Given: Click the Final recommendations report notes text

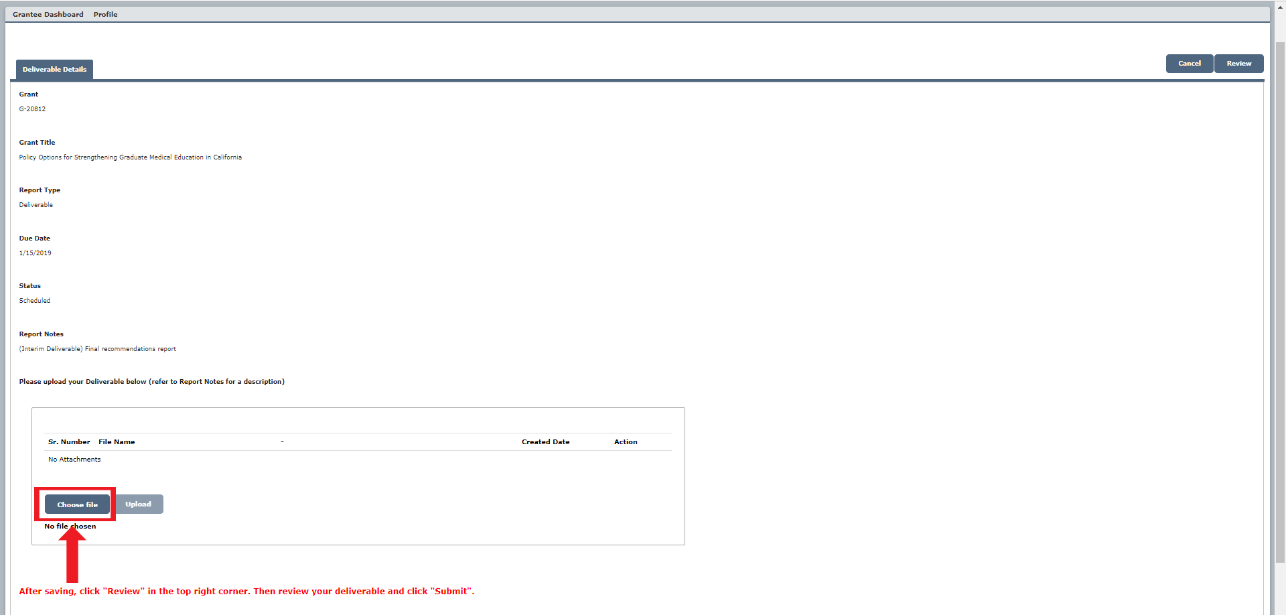Looking at the screenshot, I should tap(97, 349).
